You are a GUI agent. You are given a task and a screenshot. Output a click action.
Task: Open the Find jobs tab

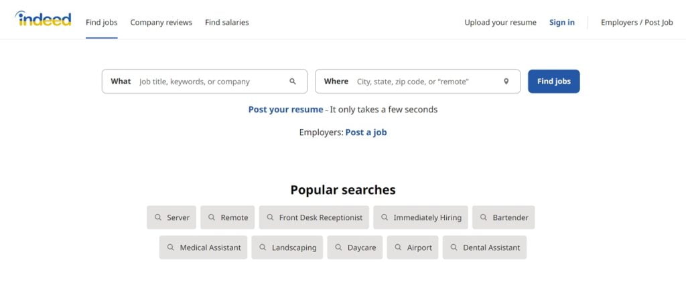[x=102, y=22]
